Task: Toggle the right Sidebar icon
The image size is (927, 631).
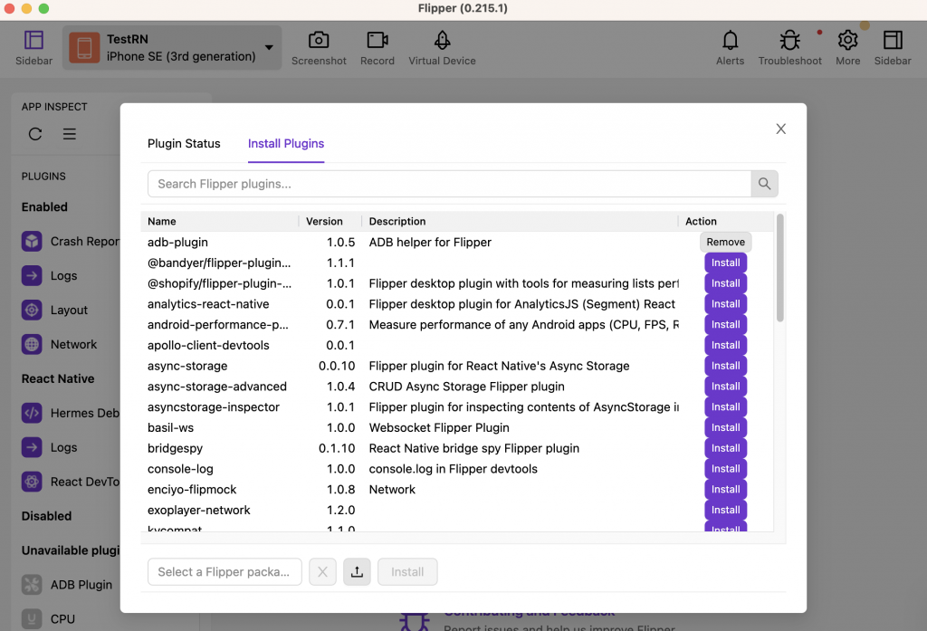Action: pos(893,41)
